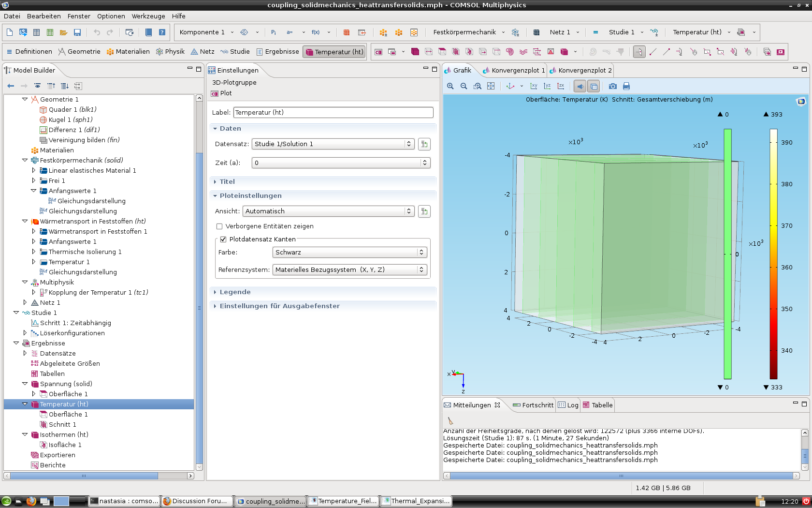Image resolution: width=812 pixels, height=508 pixels.
Task: Open the Werkzeuge menu
Action: tap(148, 16)
